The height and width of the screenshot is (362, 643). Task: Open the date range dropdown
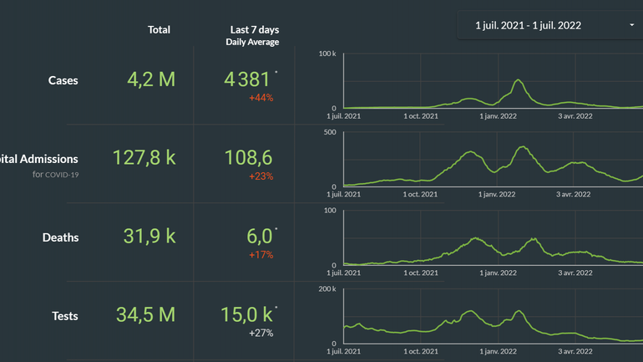point(550,25)
